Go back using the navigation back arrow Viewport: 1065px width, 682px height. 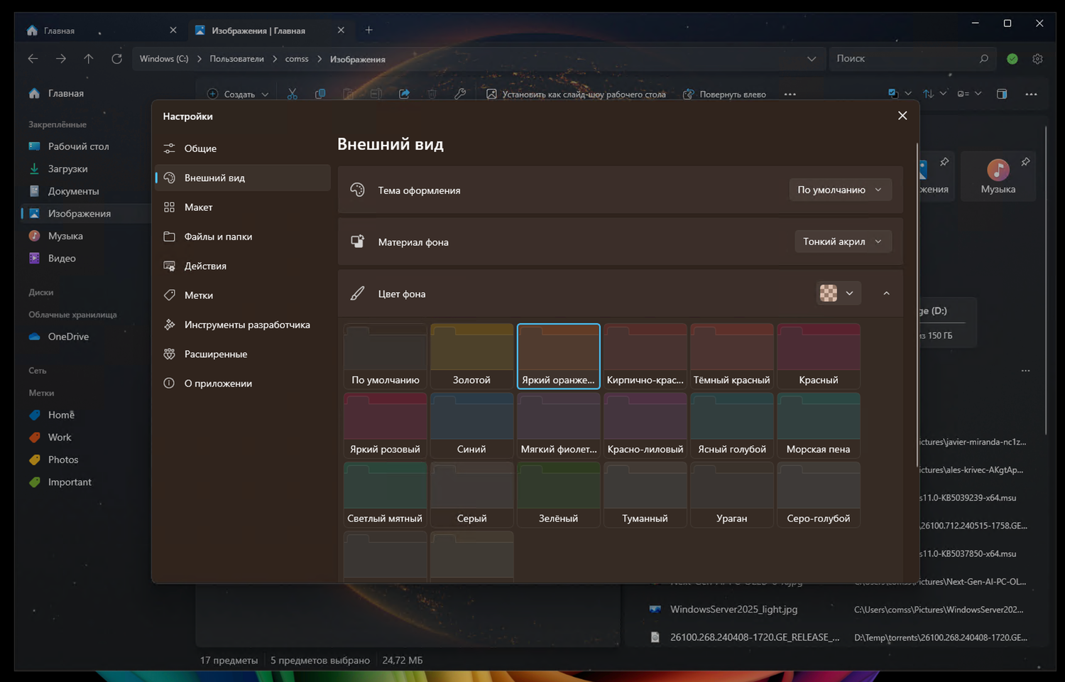click(33, 59)
